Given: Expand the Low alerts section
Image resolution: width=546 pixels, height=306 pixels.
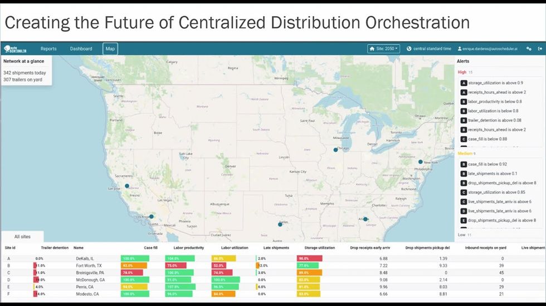Looking at the screenshot, I should click(462, 235).
